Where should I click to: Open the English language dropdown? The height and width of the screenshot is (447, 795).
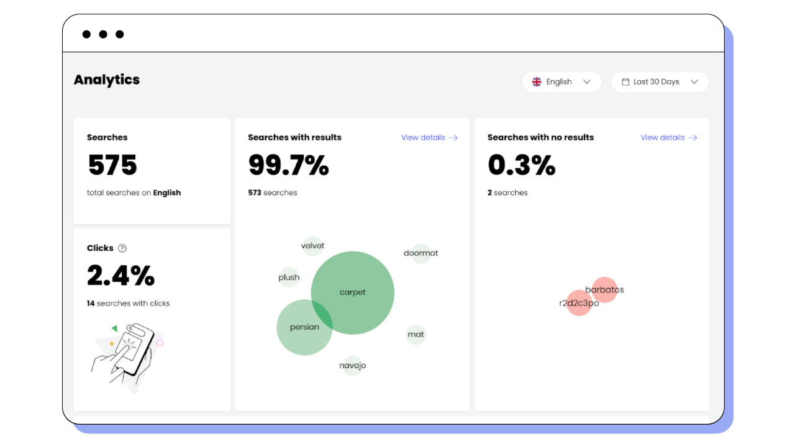pos(562,81)
